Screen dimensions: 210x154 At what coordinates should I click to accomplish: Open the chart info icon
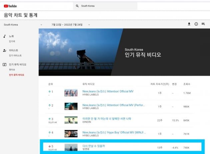196,24
